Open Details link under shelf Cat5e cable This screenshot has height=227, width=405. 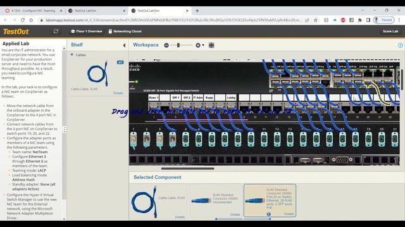tap(118, 93)
